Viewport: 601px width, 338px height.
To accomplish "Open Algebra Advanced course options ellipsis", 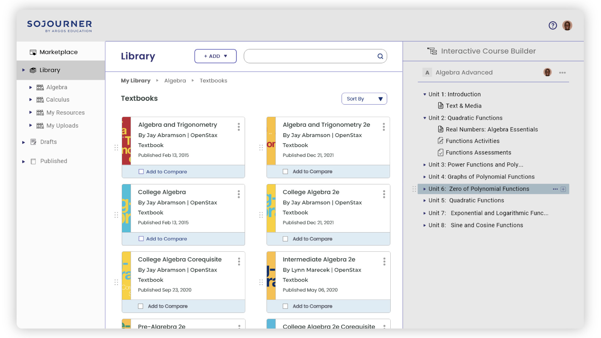I will click(x=562, y=73).
